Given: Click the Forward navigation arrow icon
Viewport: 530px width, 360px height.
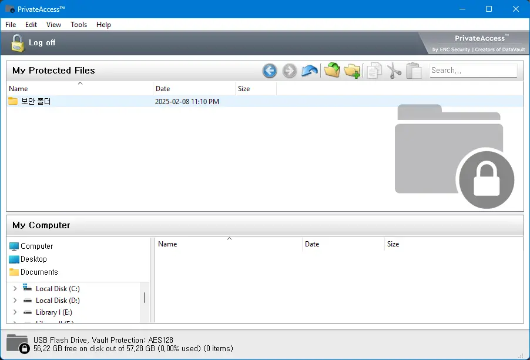Looking at the screenshot, I should tap(289, 71).
